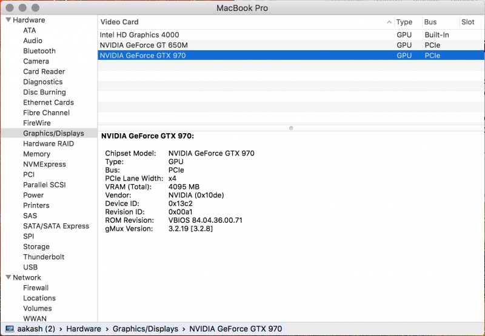Open SATA/SATA Express category
This screenshot has width=485, height=336.
(x=56, y=226)
